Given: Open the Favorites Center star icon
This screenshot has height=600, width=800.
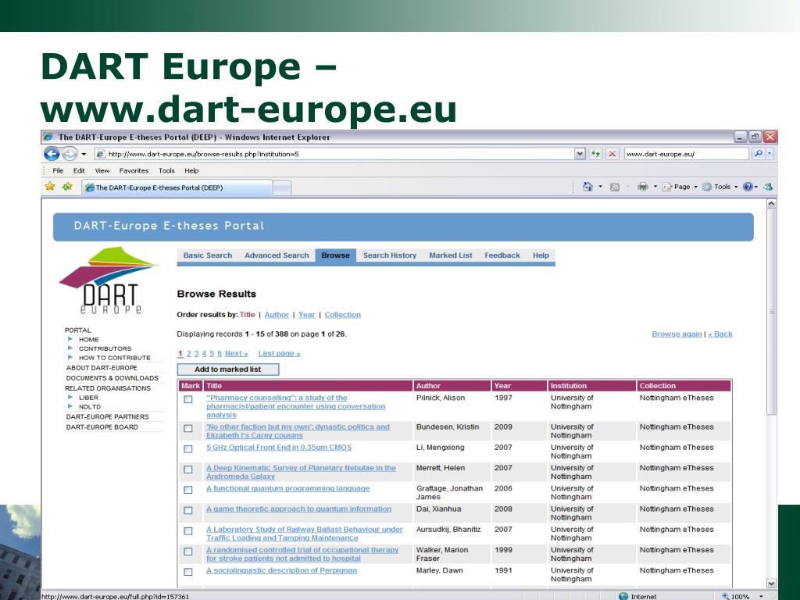Looking at the screenshot, I should click(49, 187).
